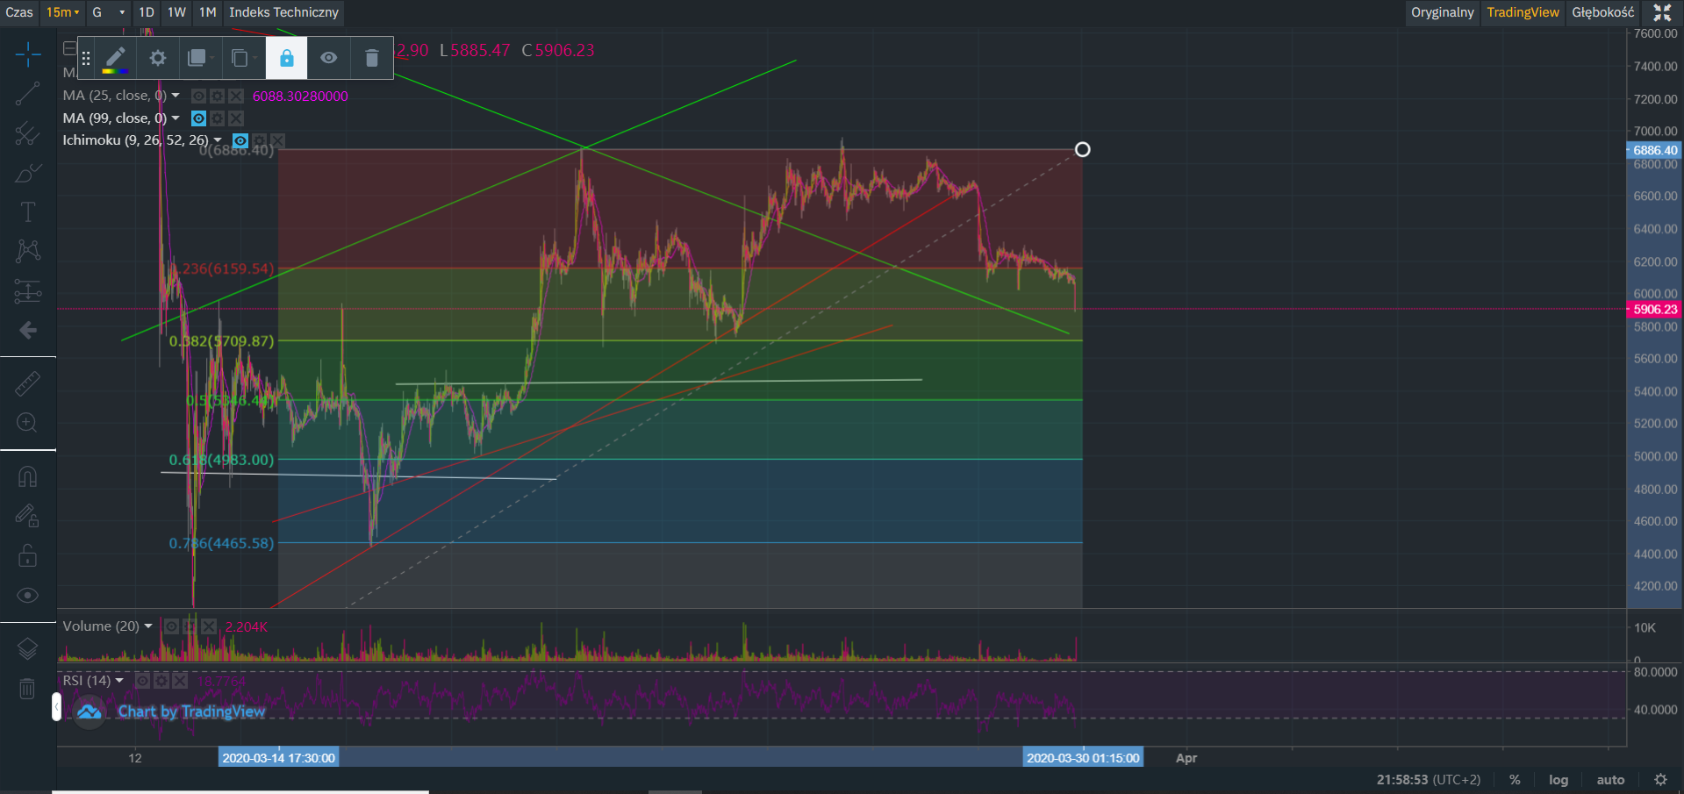Image resolution: width=1684 pixels, height=794 pixels.
Task: Click sidebar trash to remove drawings
Action: tap(27, 689)
